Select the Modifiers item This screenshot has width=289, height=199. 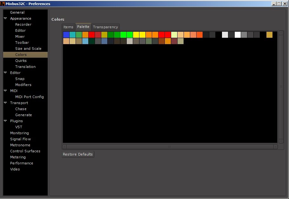(x=23, y=85)
